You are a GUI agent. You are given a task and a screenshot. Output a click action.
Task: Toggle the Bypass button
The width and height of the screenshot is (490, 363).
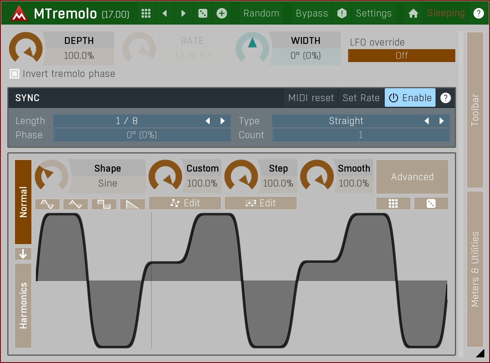click(312, 13)
